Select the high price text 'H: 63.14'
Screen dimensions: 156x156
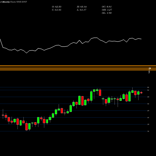[x=82, y=7]
